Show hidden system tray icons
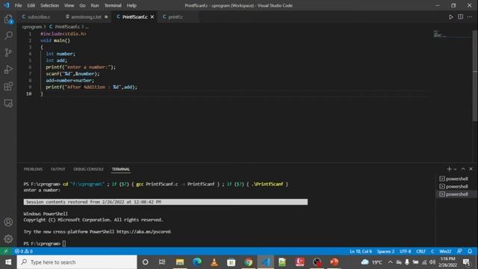Screen dimensions: 478x269 coord(390,262)
